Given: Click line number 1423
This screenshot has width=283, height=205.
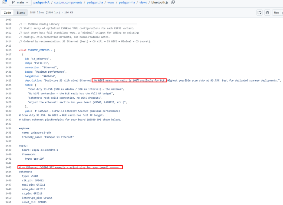Looking at the screenshot, I should (x=8, y=81).
